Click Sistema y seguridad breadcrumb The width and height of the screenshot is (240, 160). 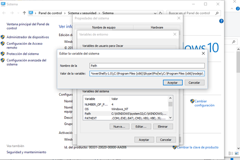click(82, 13)
